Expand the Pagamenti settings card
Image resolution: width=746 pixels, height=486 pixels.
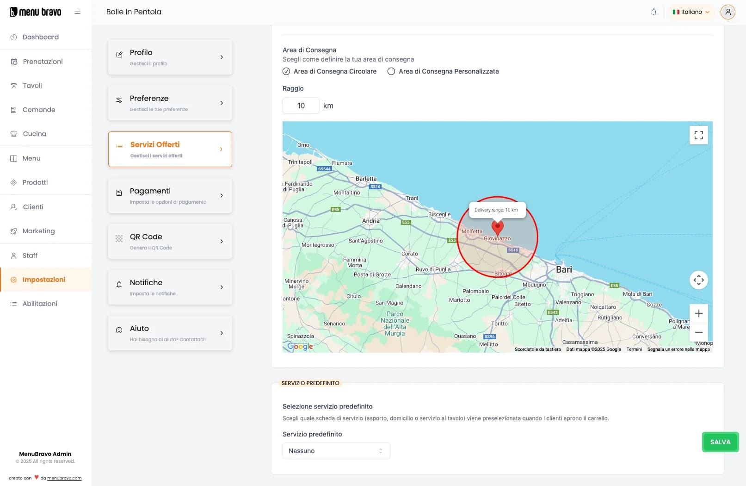170,195
